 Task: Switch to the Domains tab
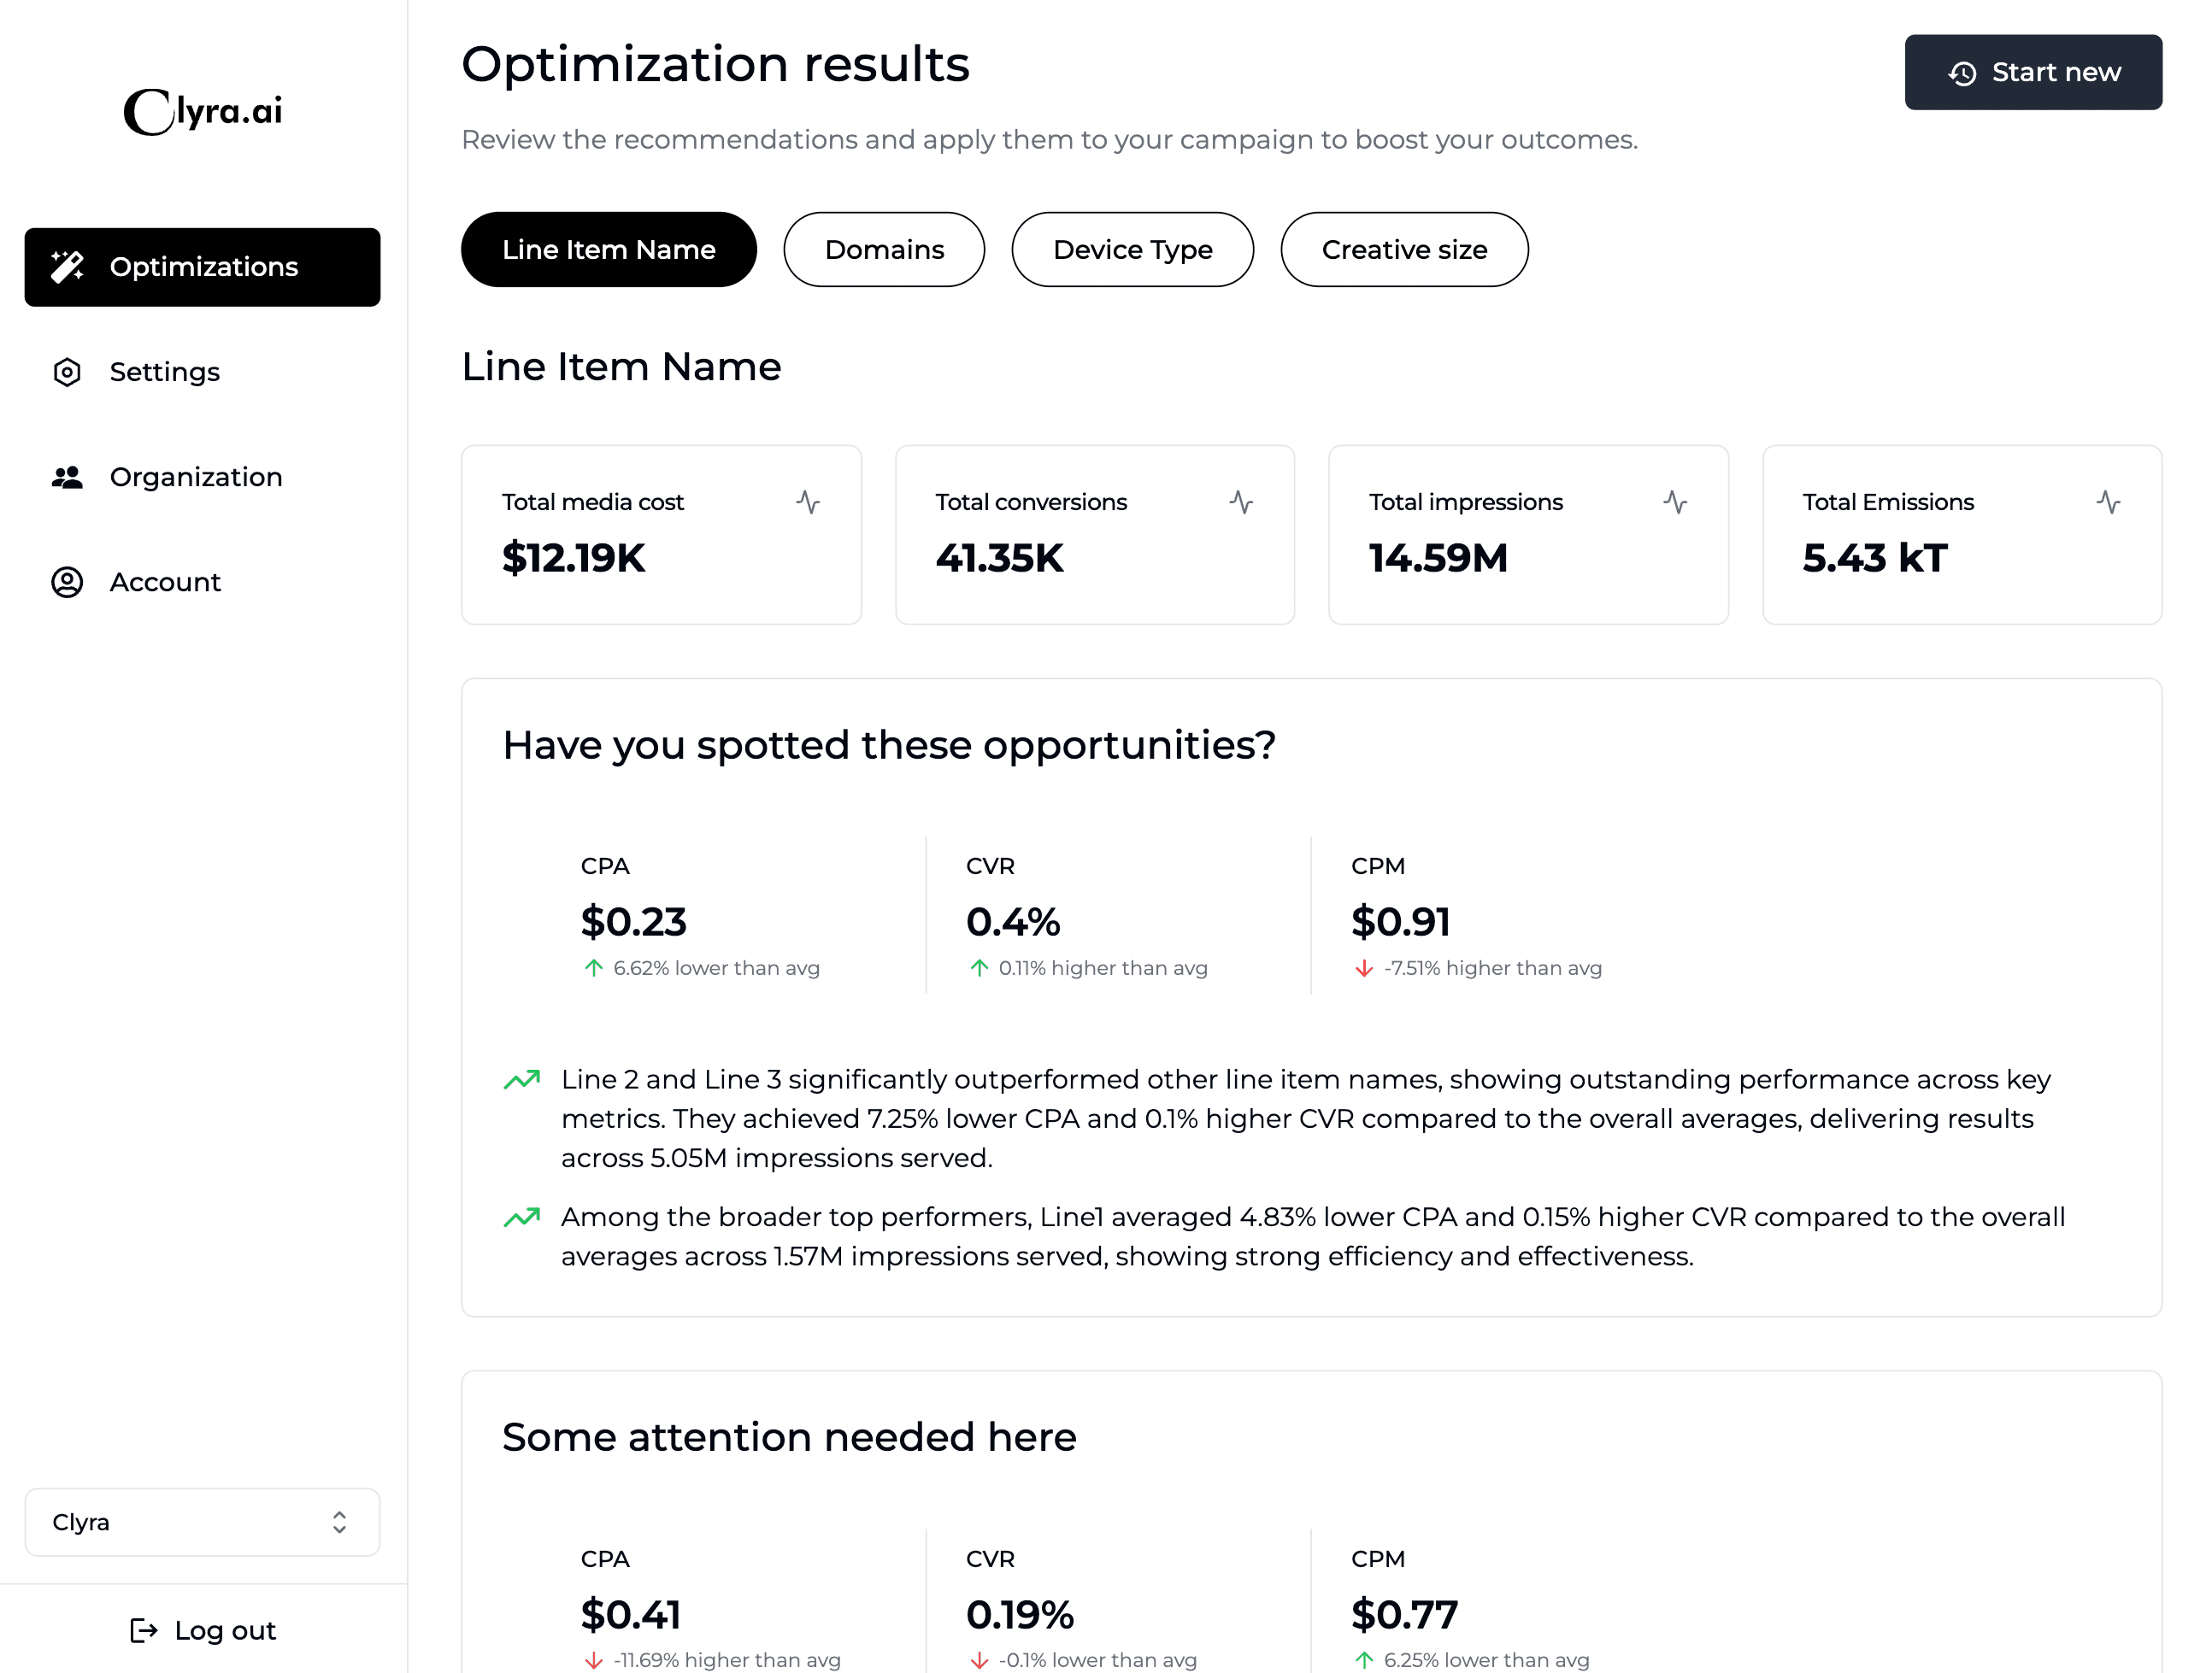[x=884, y=249]
